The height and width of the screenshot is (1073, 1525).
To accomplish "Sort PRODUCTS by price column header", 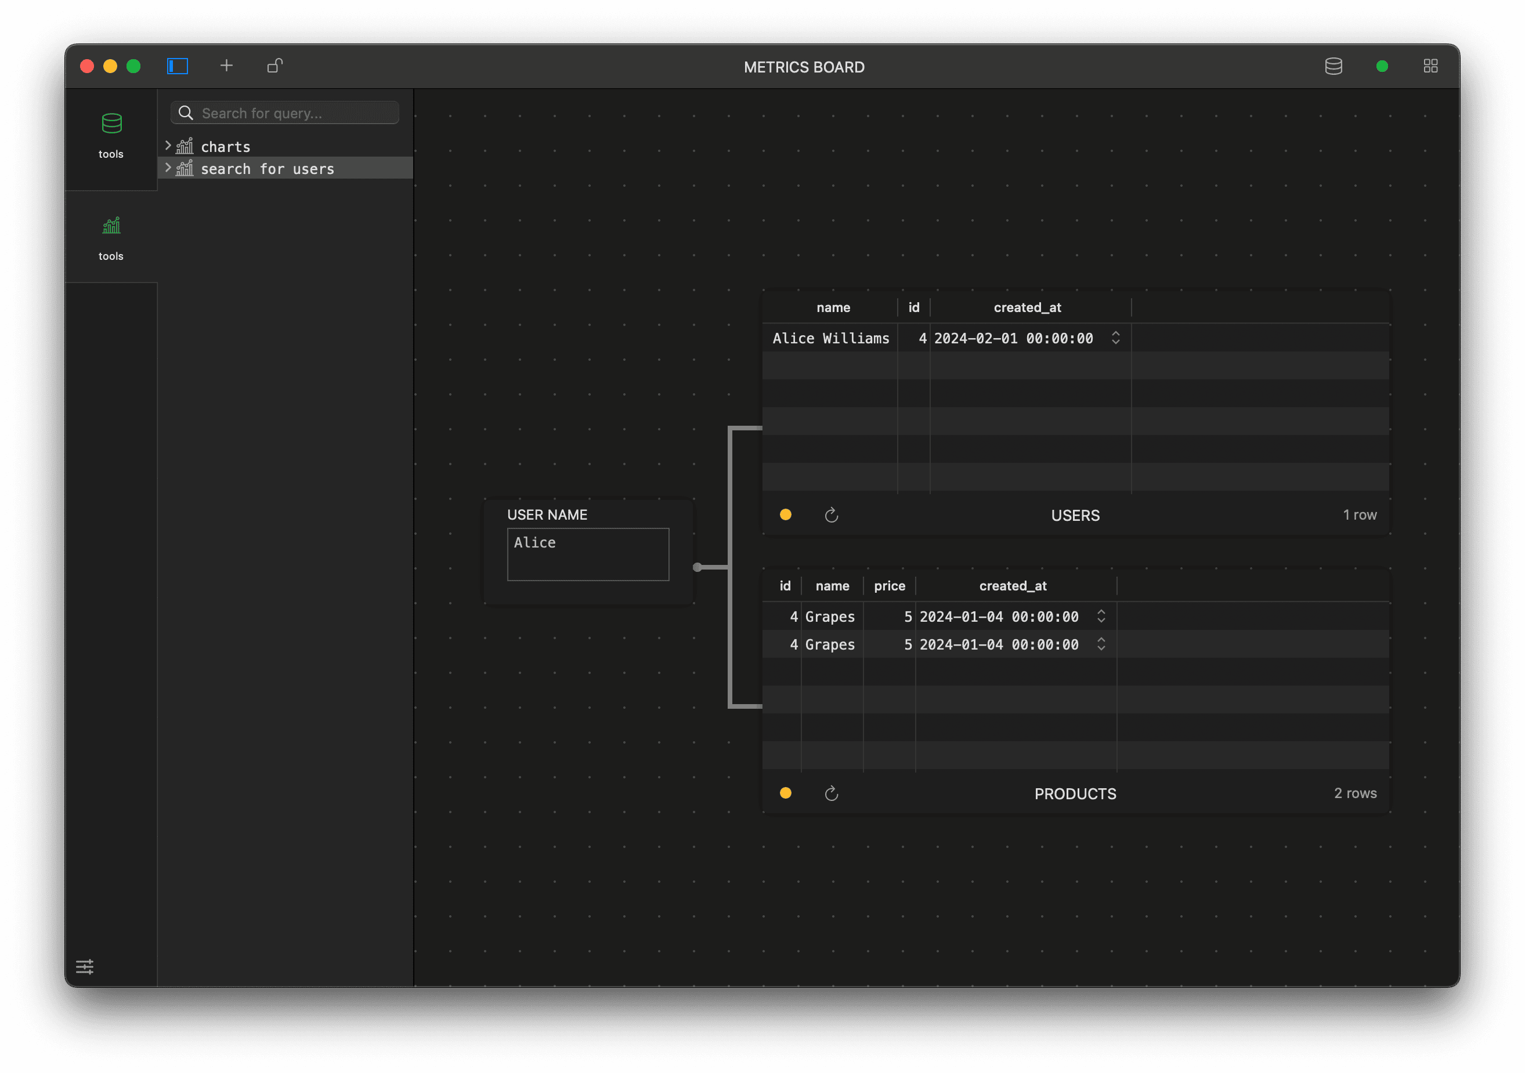I will [x=890, y=586].
